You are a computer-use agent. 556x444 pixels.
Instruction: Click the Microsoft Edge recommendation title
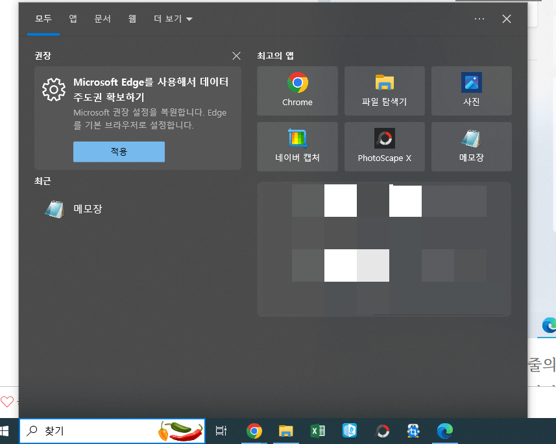(x=151, y=90)
